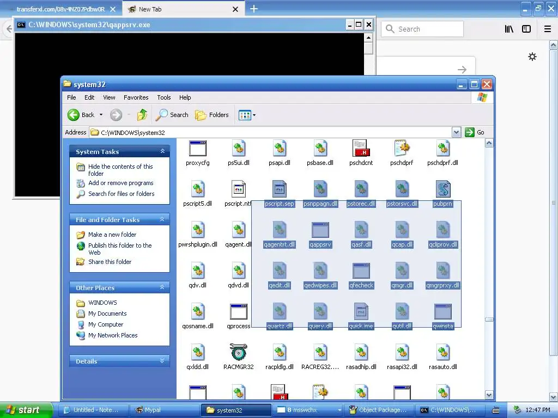Viewport: 558px width, 418px height.
Task: Select the qwinsta application icon
Action: (442, 312)
